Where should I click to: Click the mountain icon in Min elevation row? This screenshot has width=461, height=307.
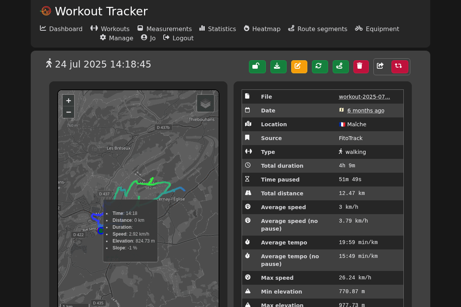pos(248,291)
